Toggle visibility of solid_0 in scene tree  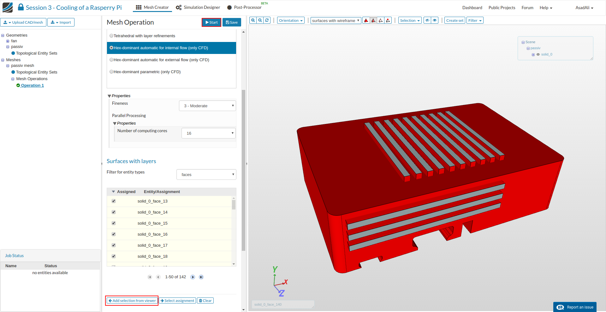538,55
